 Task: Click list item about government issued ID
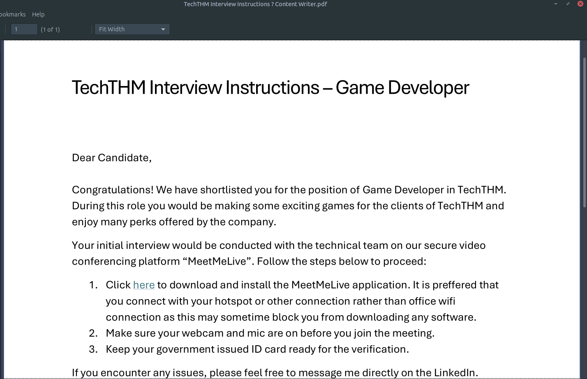pos(257,349)
